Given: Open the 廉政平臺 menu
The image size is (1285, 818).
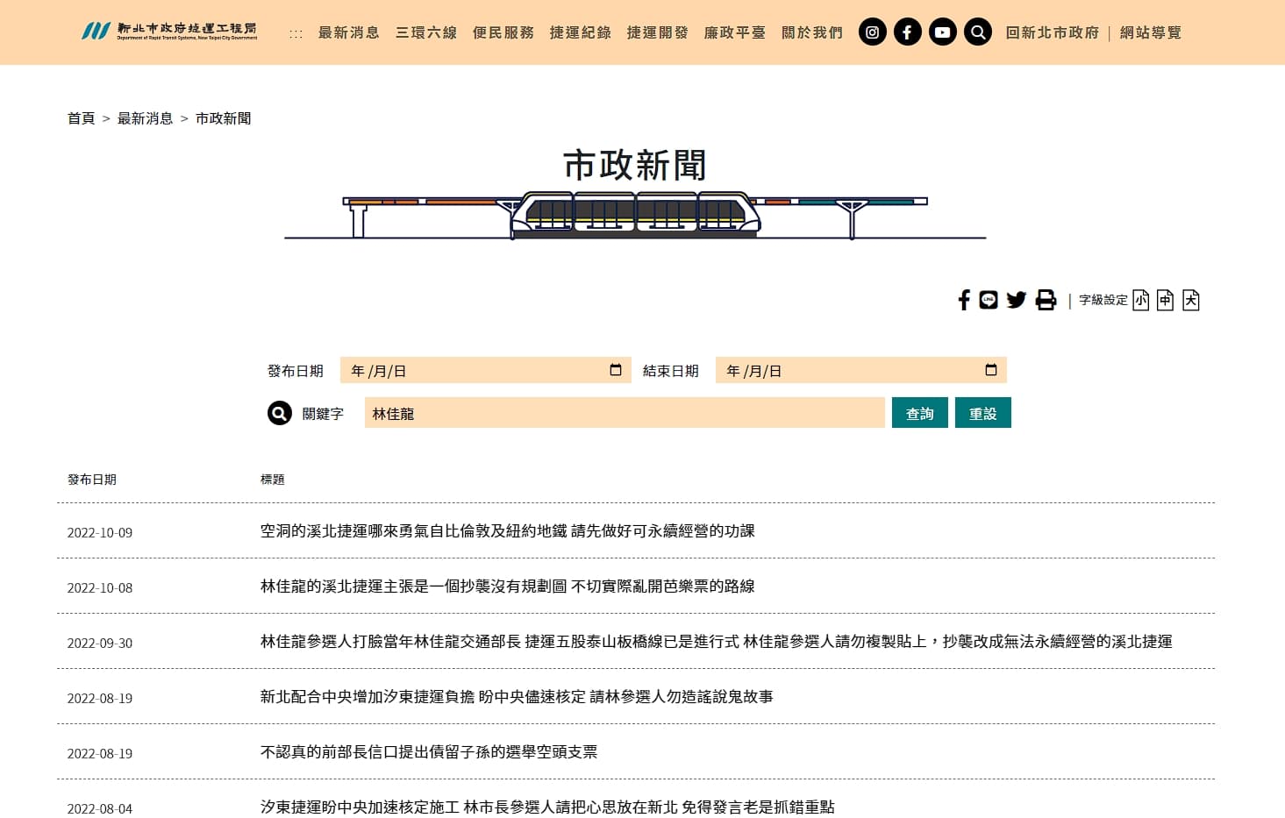Looking at the screenshot, I should [735, 32].
